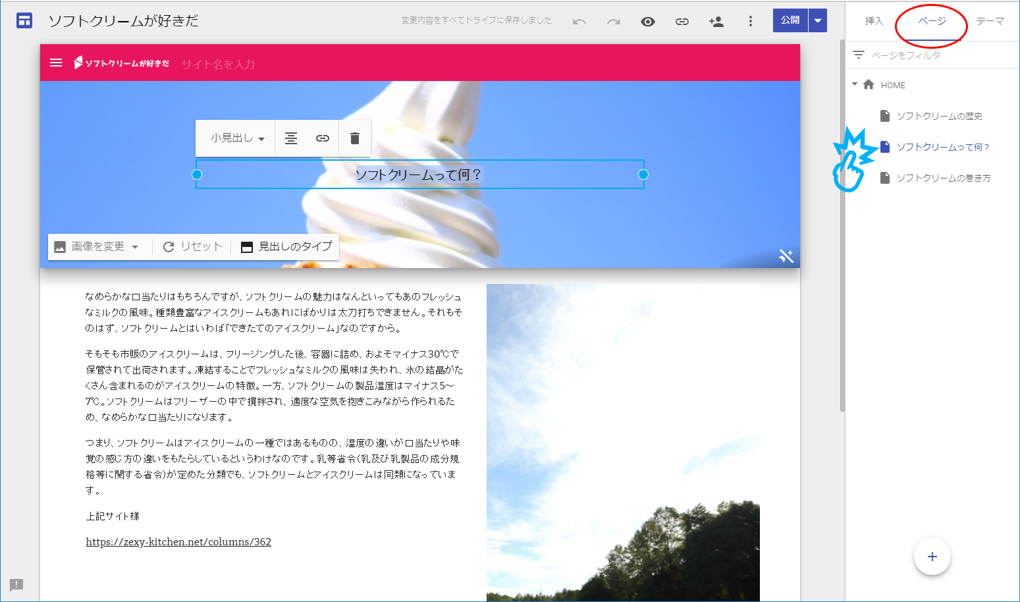This screenshot has height=602, width=1020.
Task: Collapse the HOME page tree
Action: [854, 84]
